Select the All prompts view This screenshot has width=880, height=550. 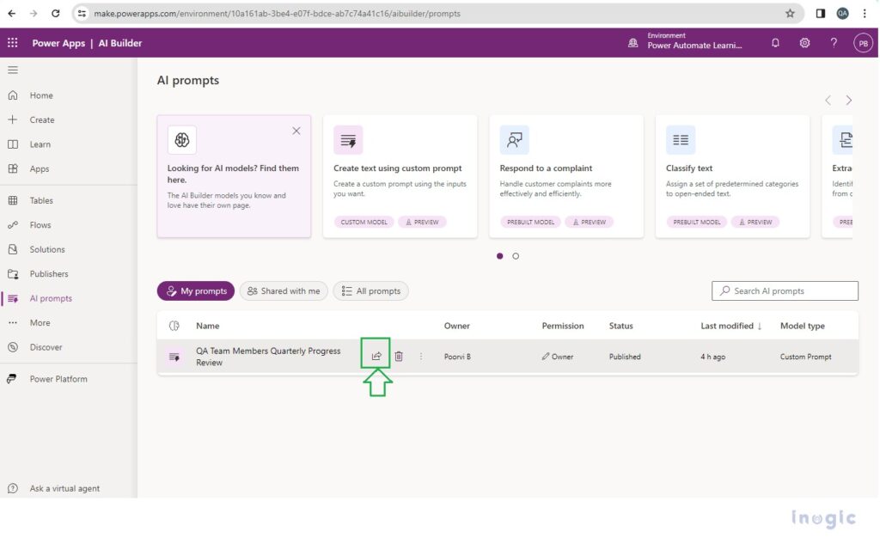370,290
